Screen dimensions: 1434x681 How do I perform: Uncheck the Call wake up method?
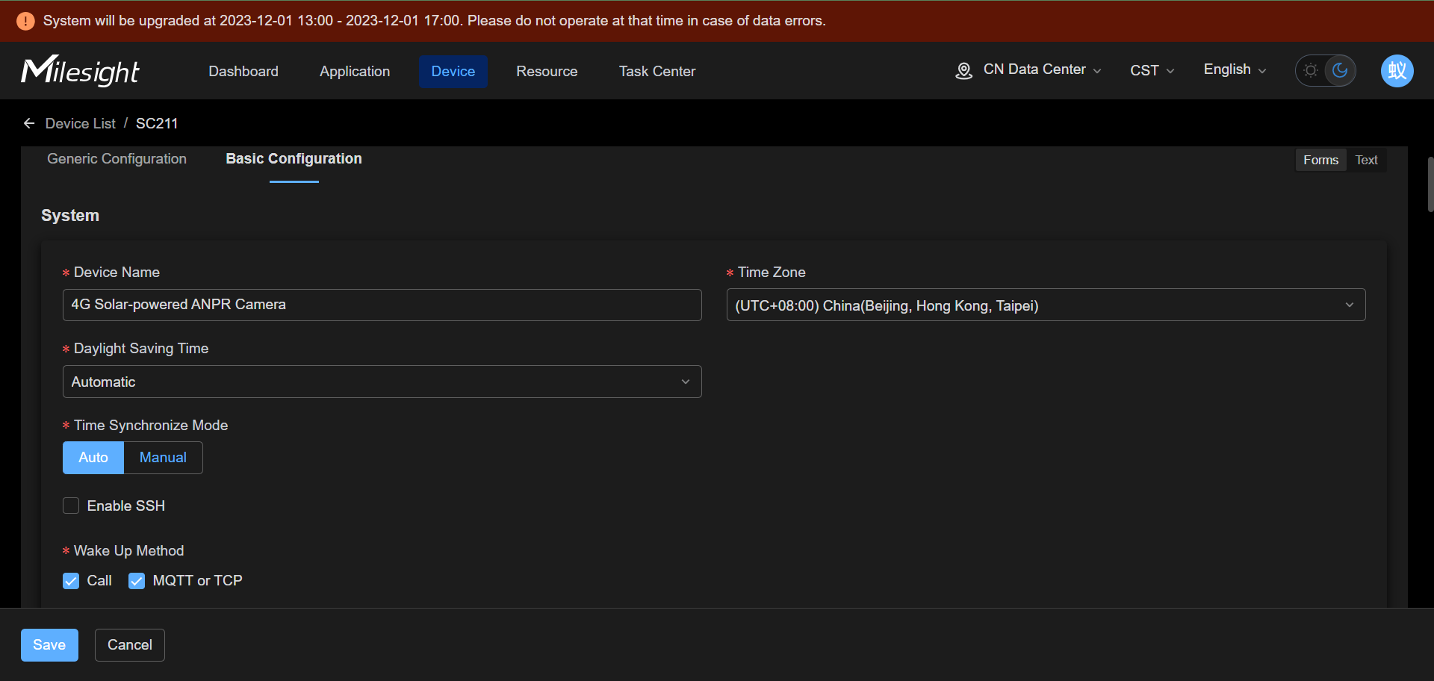[x=71, y=580]
